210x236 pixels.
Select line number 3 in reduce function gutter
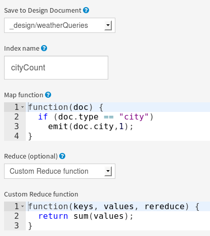click(16, 226)
